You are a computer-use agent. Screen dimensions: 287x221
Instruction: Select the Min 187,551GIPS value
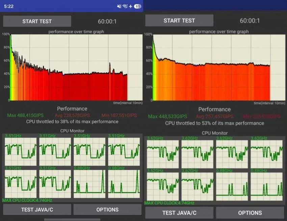119,115
